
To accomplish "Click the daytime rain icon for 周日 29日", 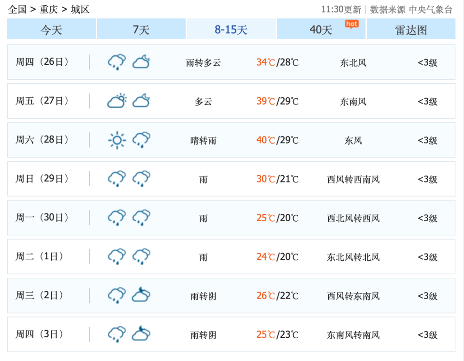I will pos(116,179).
